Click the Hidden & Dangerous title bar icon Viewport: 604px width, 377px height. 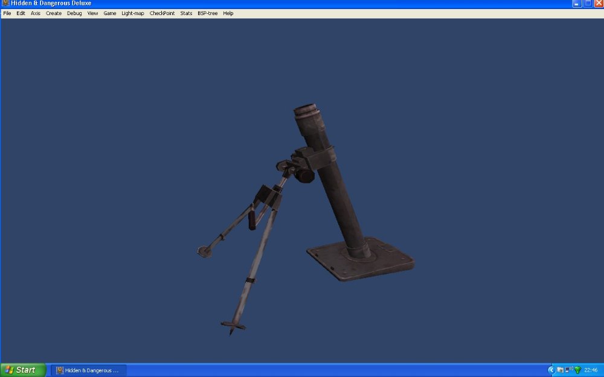pos(5,3)
